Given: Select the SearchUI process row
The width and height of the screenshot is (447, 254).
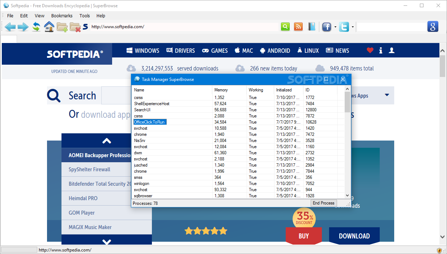Looking at the screenshot, I should [x=238, y=110].
